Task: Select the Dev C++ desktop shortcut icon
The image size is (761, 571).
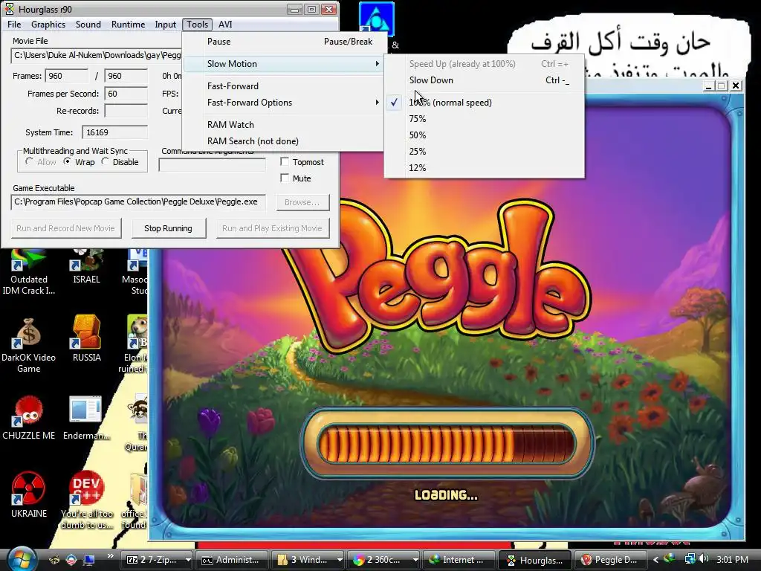Action: coord(86,488)
